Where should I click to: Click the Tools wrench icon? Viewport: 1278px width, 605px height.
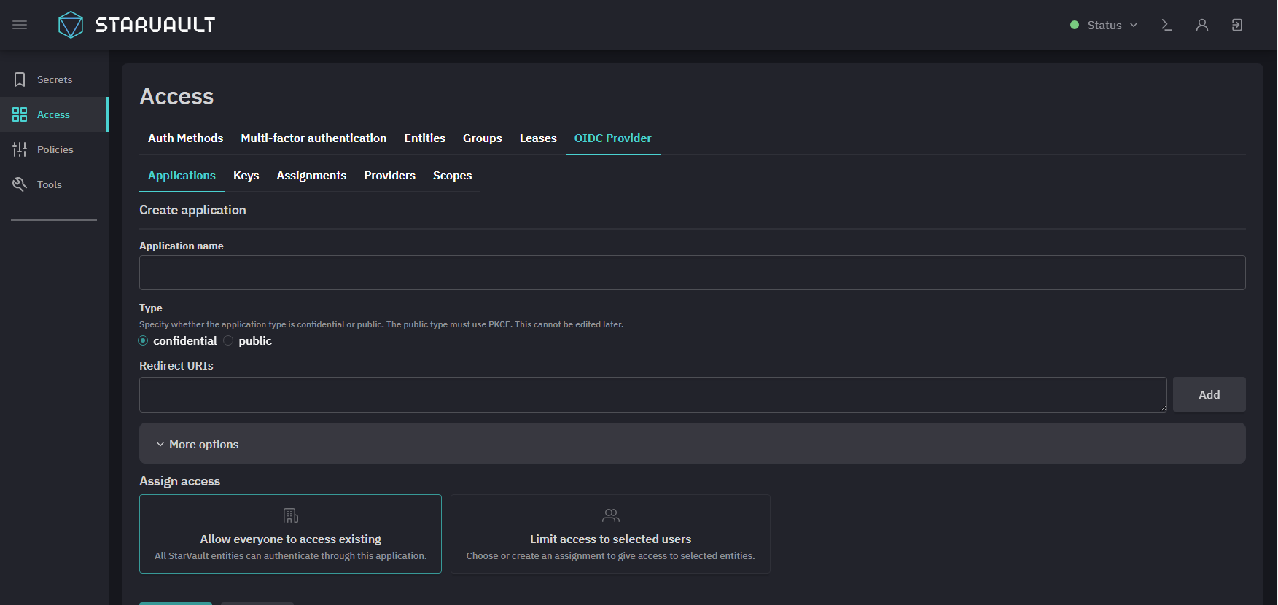click(20, 184)
